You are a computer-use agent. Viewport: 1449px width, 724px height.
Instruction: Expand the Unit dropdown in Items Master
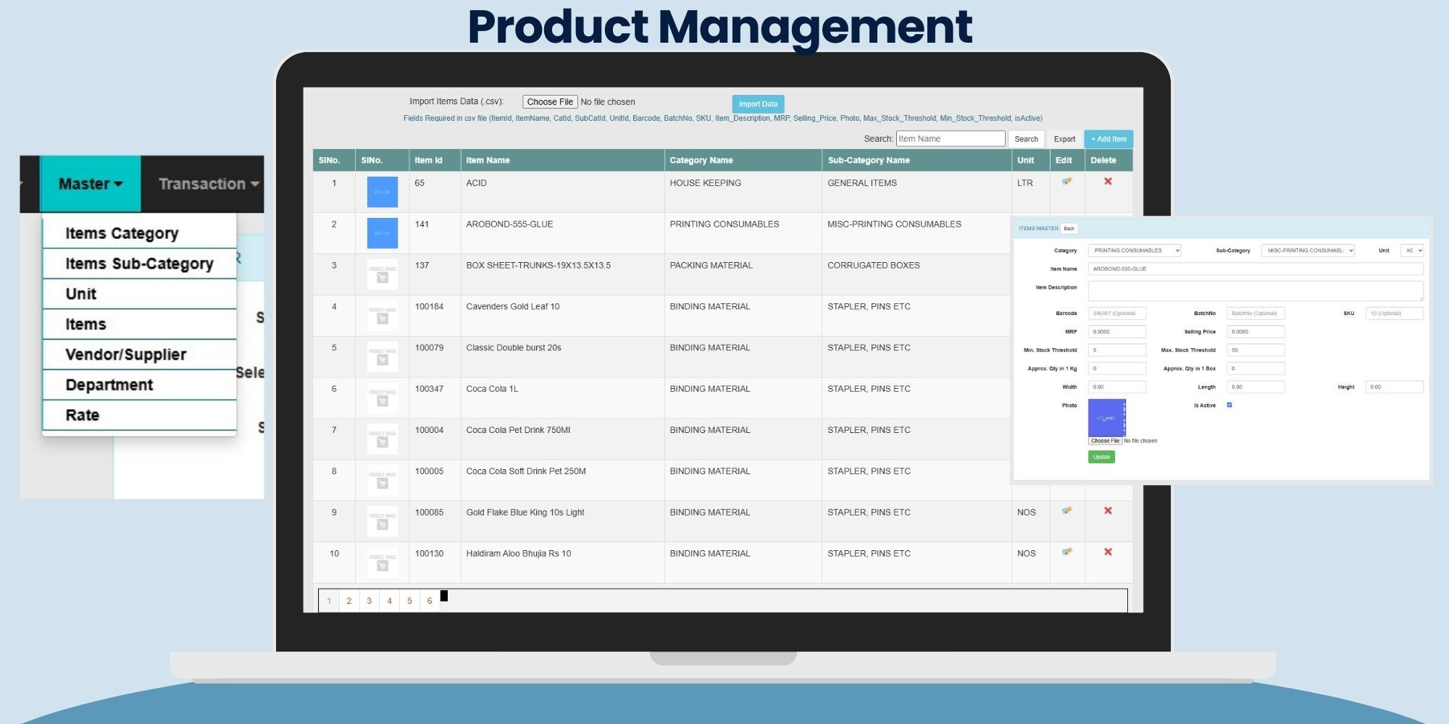(x=1412, y=251)
